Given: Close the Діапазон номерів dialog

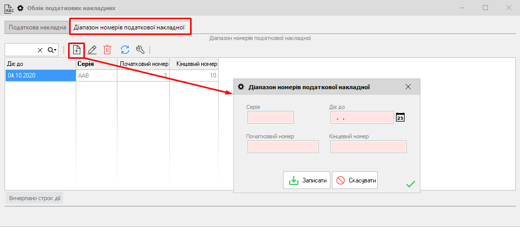Looking at the screenshot, I should 408,87.
